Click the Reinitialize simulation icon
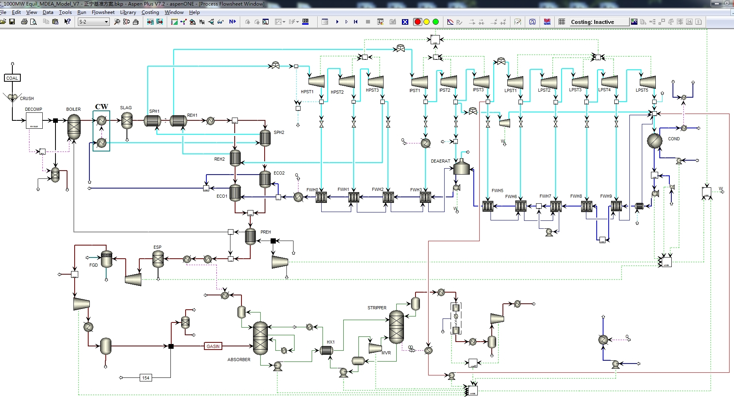Image resolution: width=734 pixels, height=397 pixels. pyautogui.click(x=356, y=22)
